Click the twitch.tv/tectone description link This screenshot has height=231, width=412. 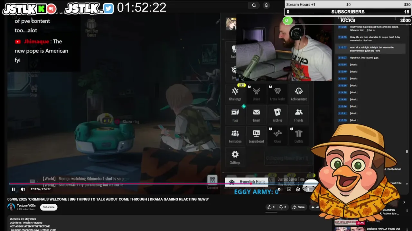click(x=32, y=223)
